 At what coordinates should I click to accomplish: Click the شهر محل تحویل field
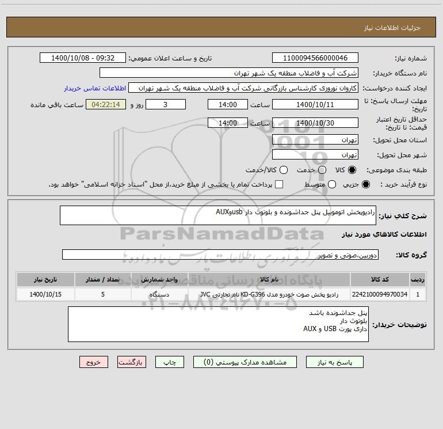coord(315,154)
